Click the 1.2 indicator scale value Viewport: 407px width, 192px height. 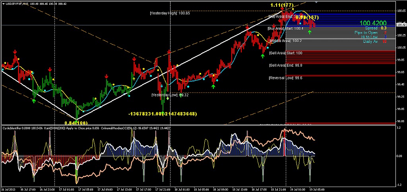(x=399, y=128)
